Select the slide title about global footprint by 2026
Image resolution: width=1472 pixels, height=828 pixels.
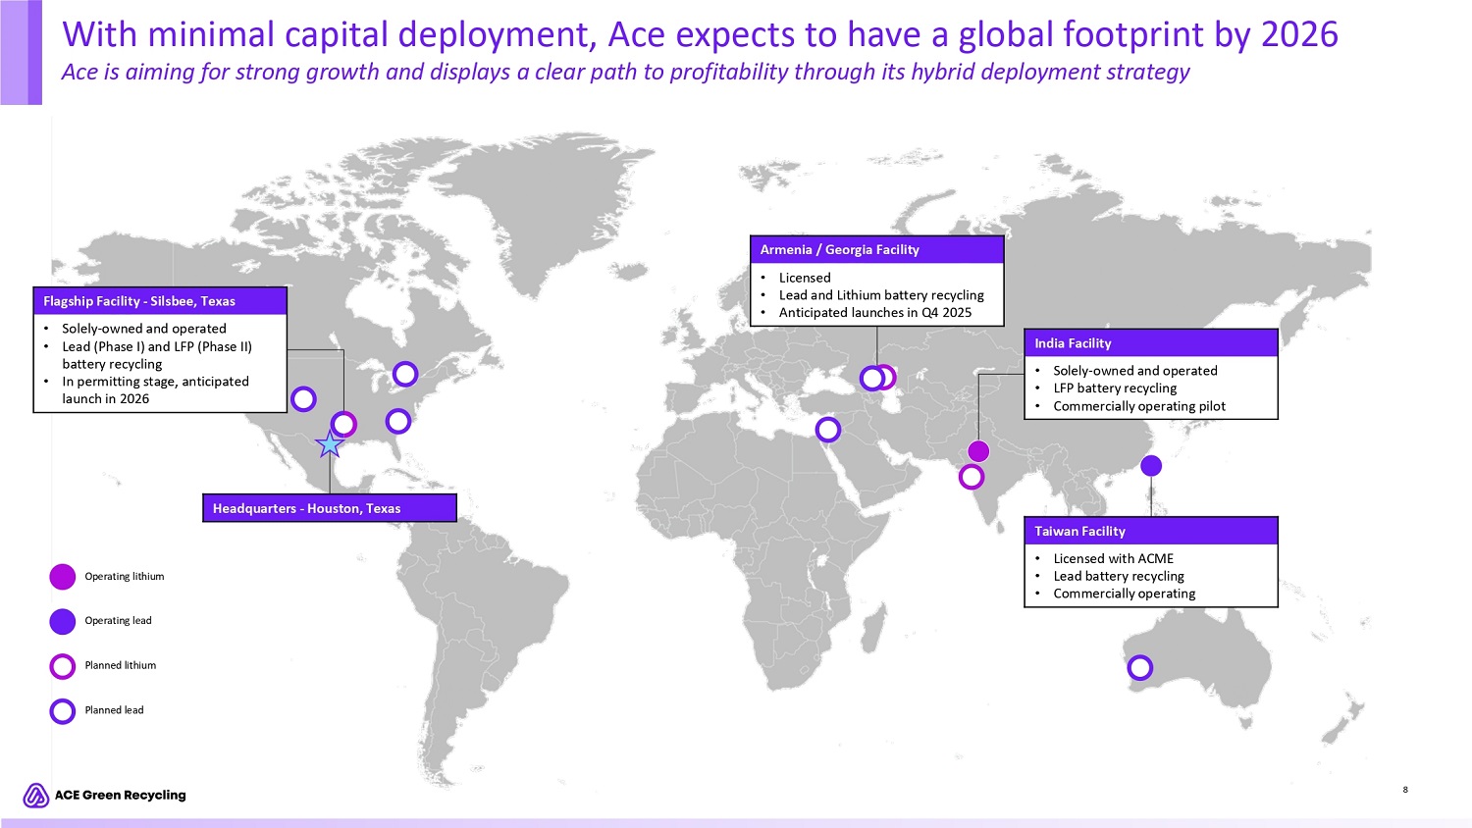coord(700,34)
